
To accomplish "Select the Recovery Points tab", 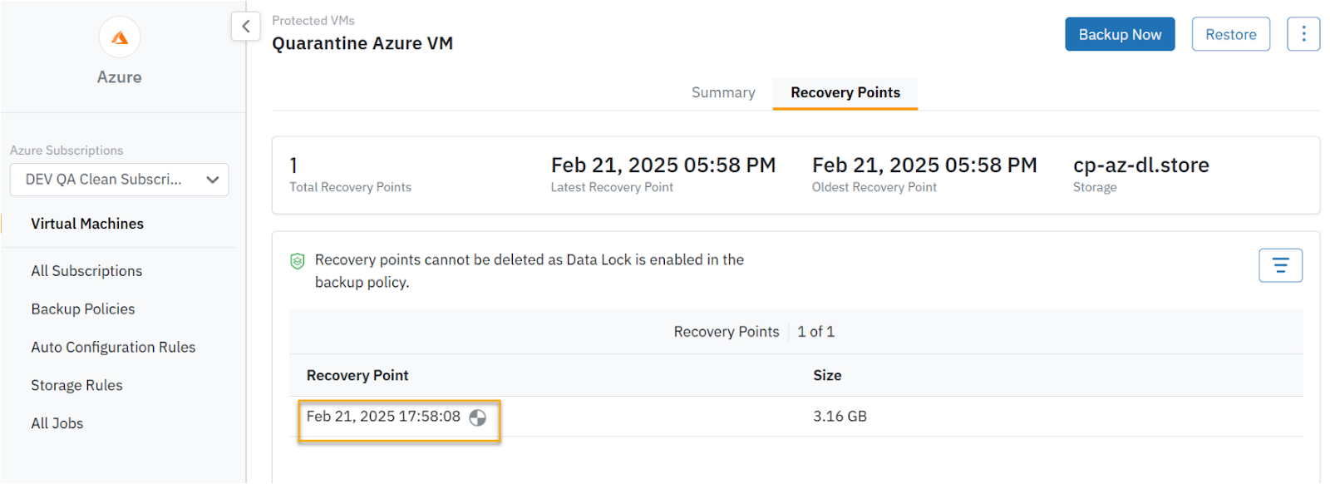I will [x=845, y=92].
